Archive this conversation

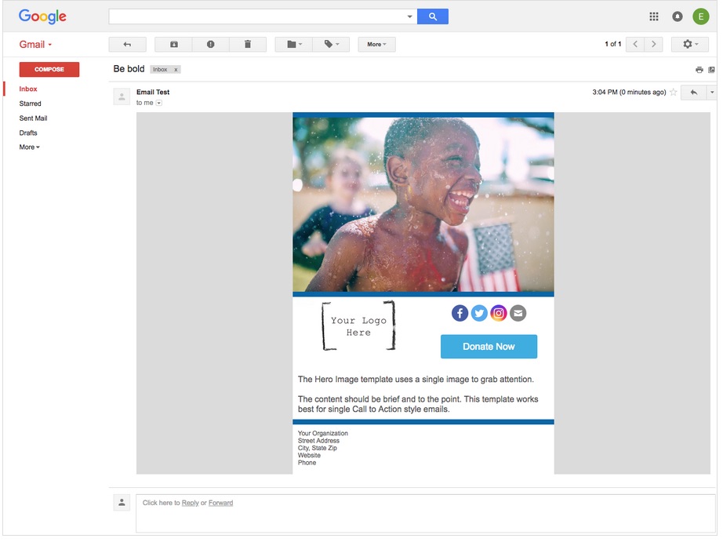(174, 44)
